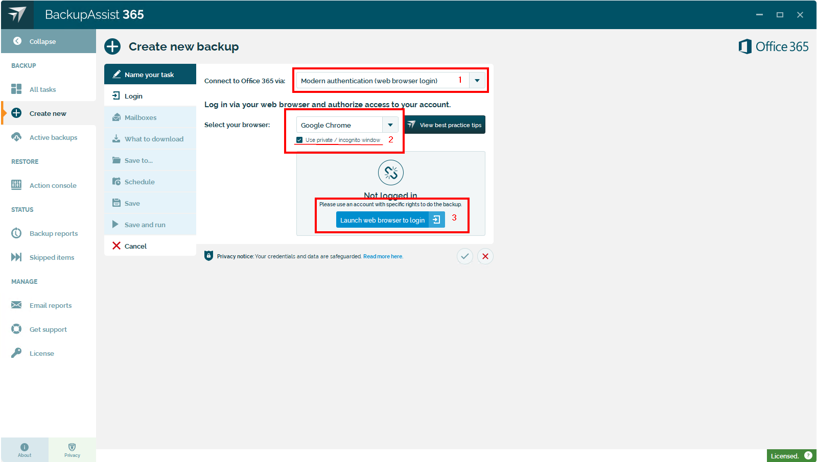Click the Login step arrow icon
Screen dimensions: 817x462
tap(116, 95)
